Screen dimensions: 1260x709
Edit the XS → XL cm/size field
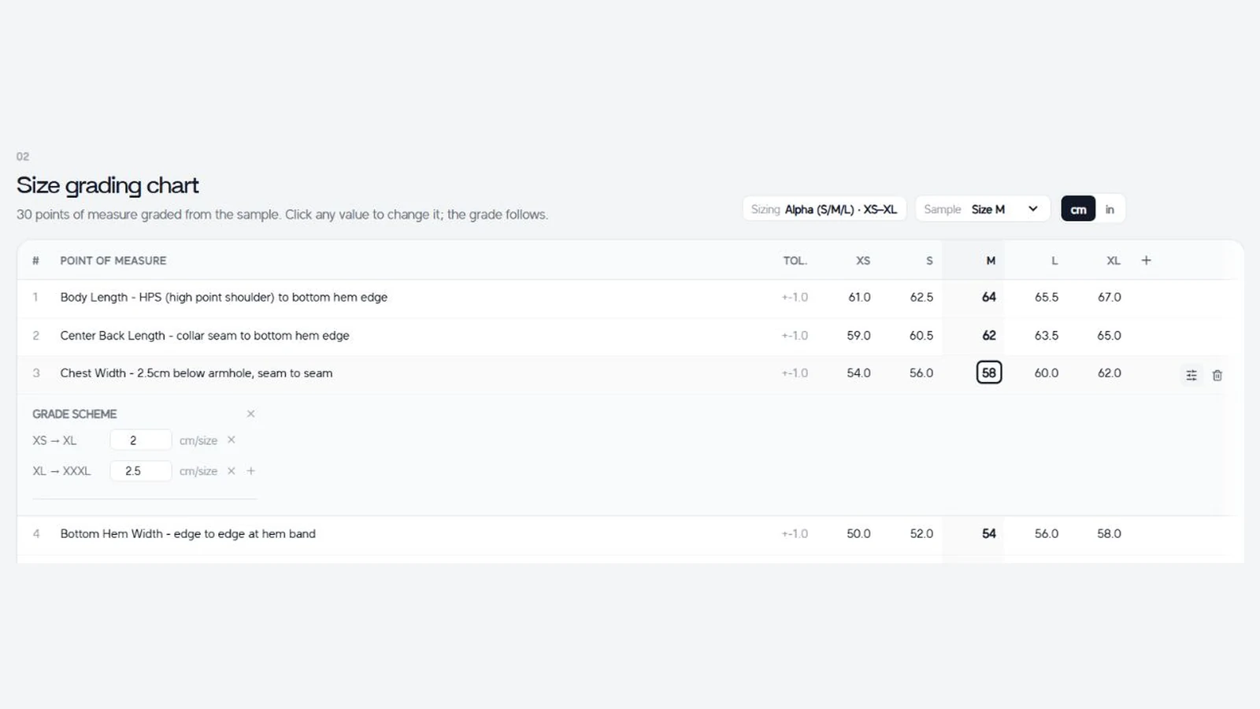click(140, 440)
